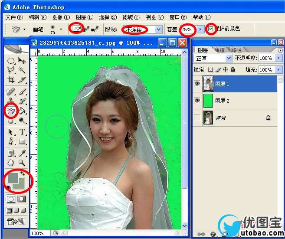Select the Paint Bucket tool
This screenshot has width=285, height=239.
[22, 111]
